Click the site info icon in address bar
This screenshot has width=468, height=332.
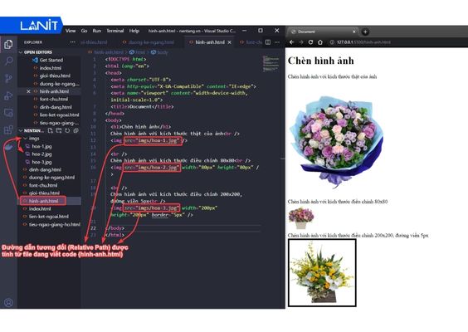332,42
